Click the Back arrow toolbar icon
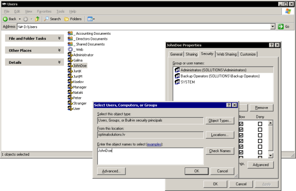This screenshot has height=191, width=296. pyautogui.click(x=6, y=19)
